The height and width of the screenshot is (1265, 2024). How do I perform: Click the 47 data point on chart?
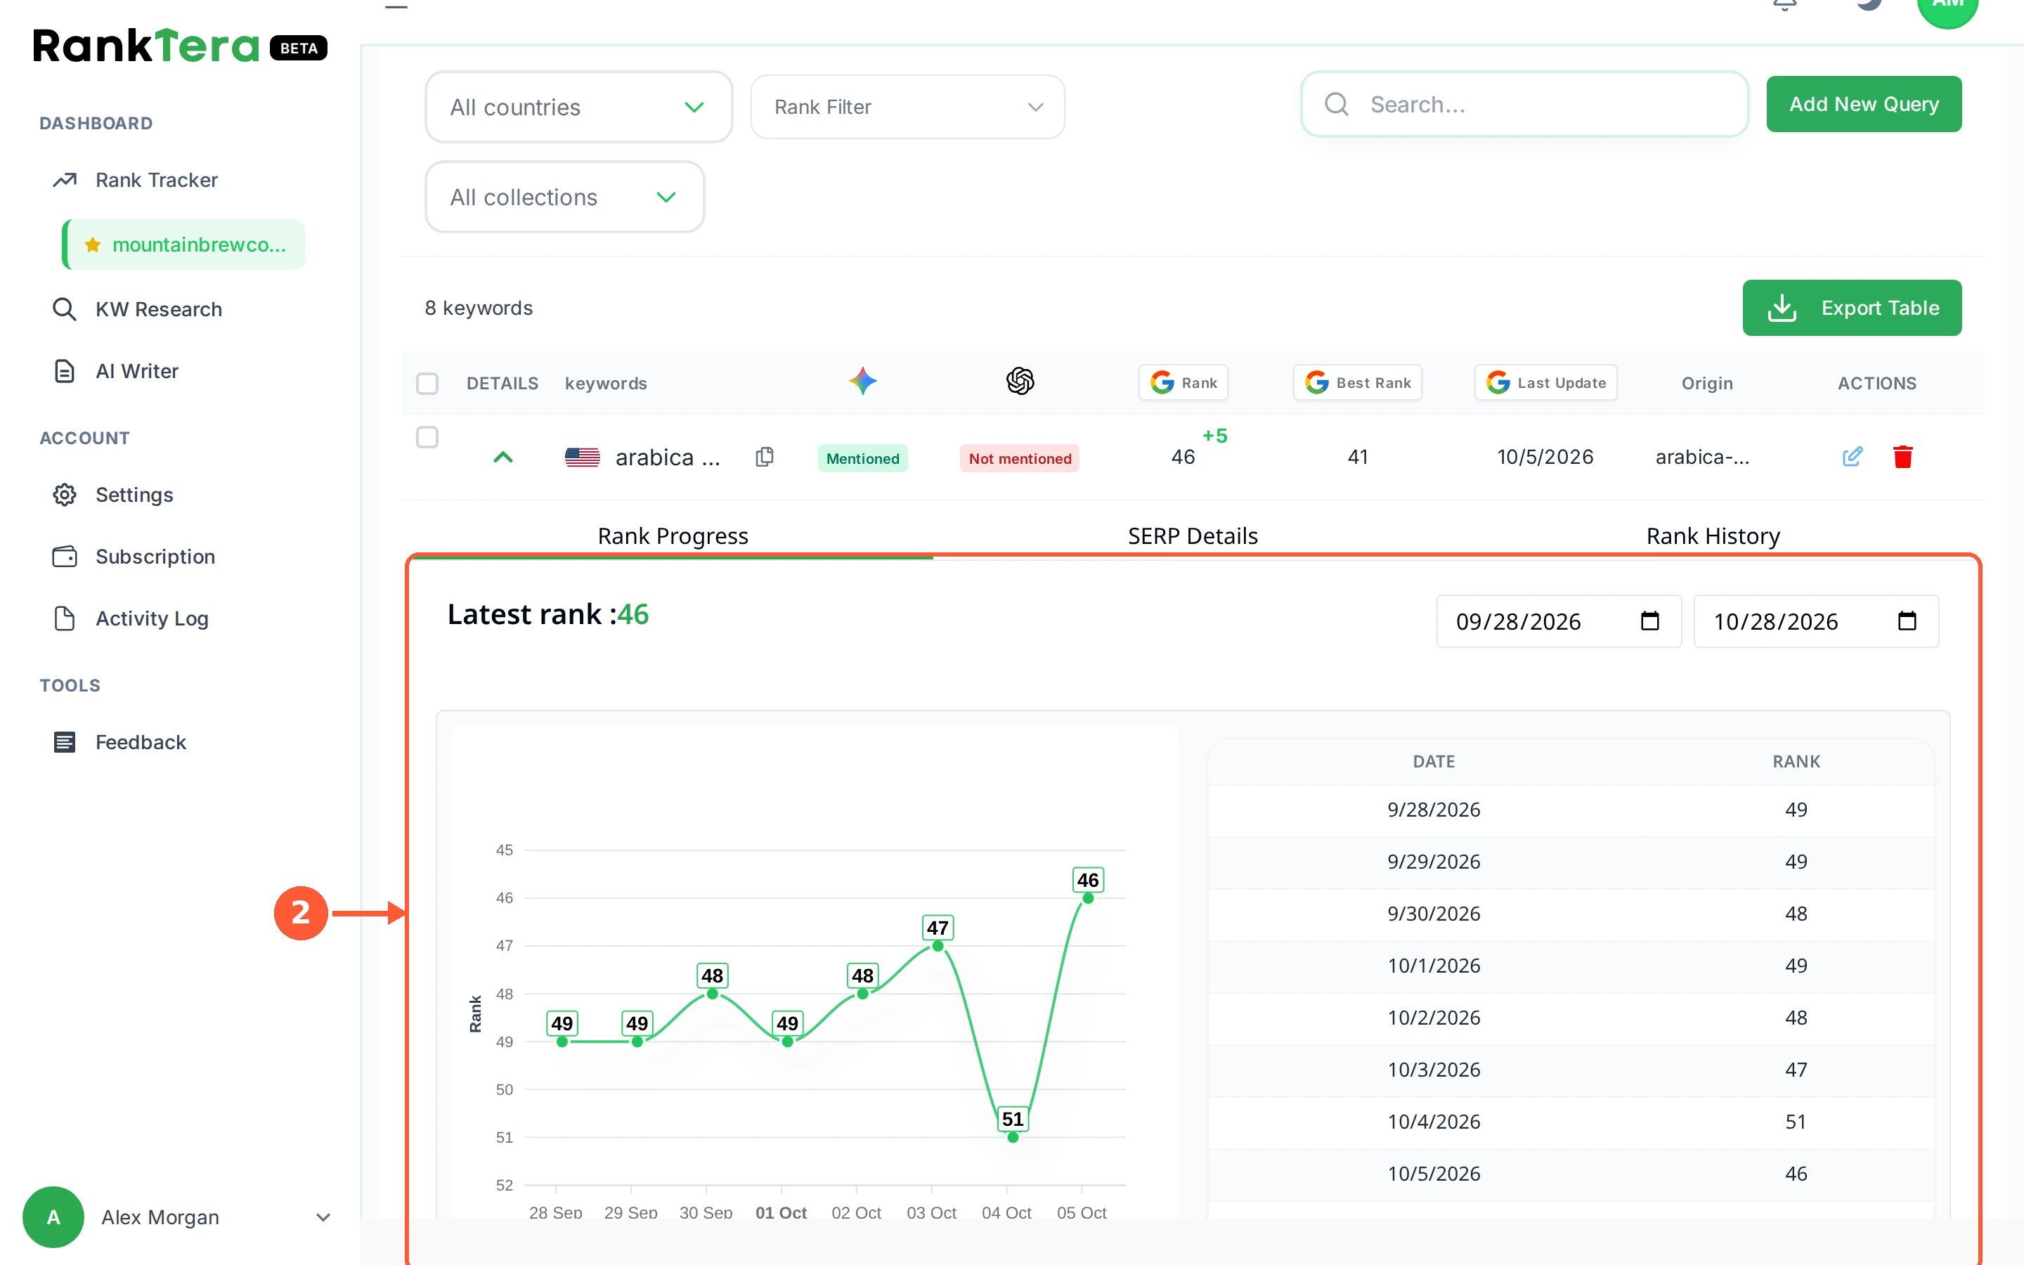click(x=938, y=945)
